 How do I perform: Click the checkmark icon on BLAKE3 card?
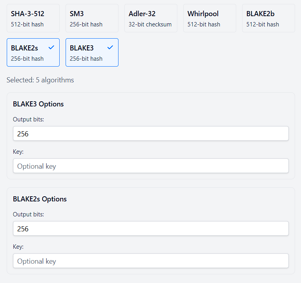coord(110,47)
